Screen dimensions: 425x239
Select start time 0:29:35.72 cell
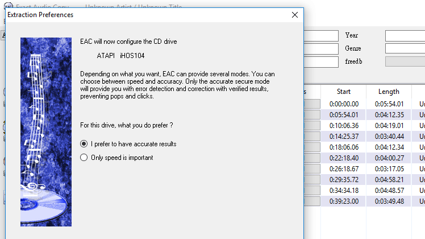click(344, 180)
